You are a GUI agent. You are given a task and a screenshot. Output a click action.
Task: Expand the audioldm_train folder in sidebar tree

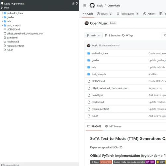[2, 13]
